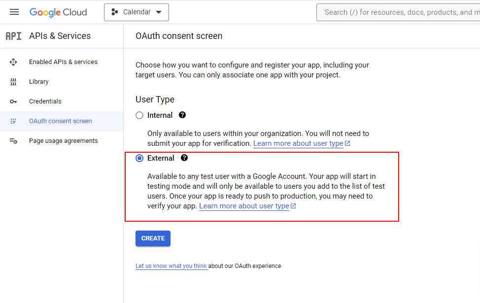Viewport: 480px width, 303px height.
Task: Open Learn more link under Internal
Action: [302, 143]
